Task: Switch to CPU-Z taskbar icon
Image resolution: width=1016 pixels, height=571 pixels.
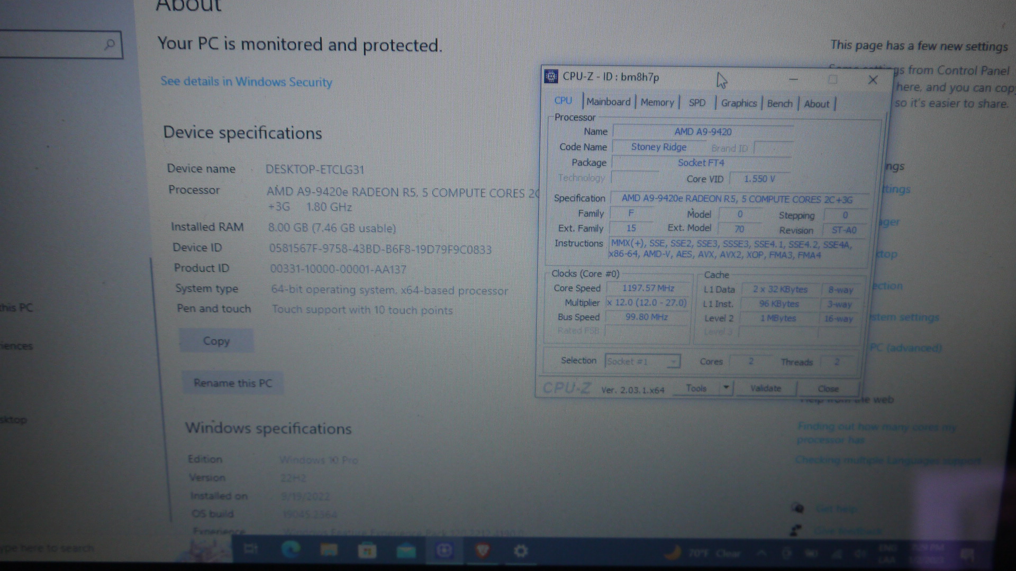Action: 444,551
